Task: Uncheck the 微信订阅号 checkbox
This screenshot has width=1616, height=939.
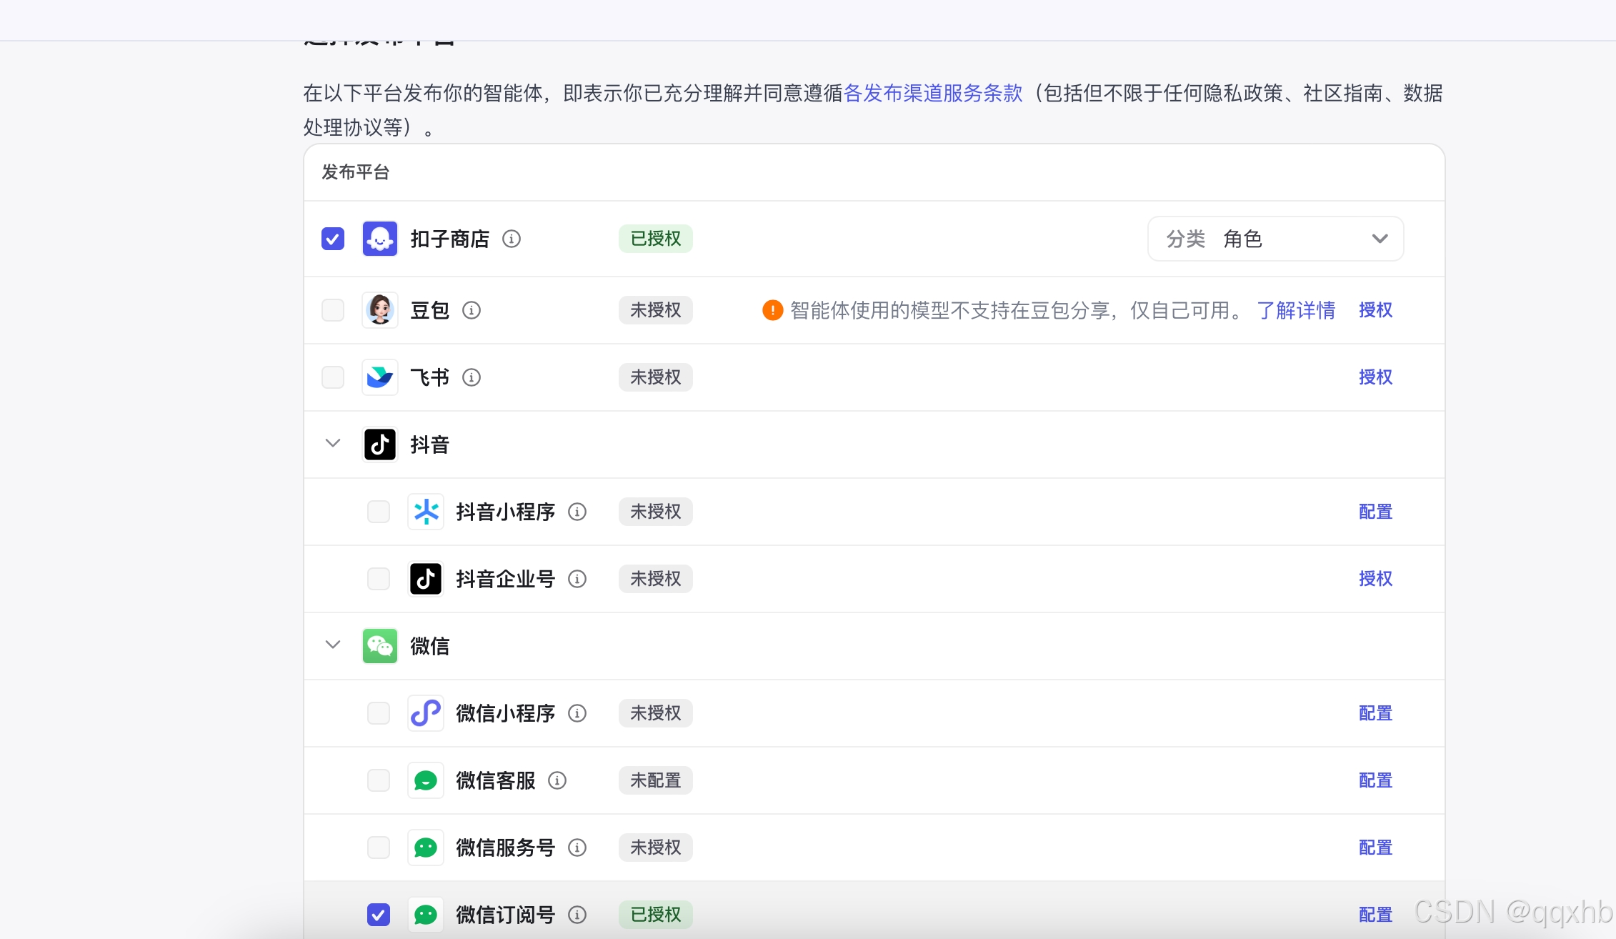Action: [x=379, y=915]
